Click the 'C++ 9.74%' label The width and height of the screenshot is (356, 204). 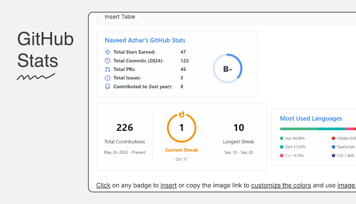[x=294, y=156]
